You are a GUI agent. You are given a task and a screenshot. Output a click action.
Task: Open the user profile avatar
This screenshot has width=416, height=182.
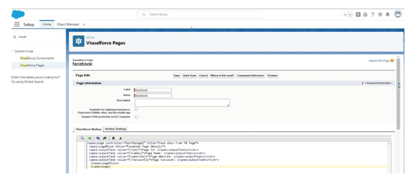(x=398, y=14)
